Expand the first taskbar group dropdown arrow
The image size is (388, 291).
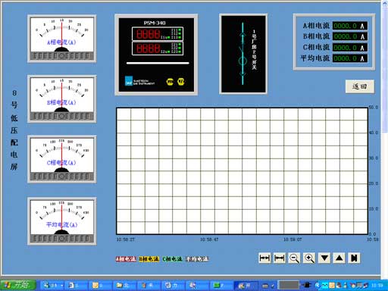coord(62,286)
